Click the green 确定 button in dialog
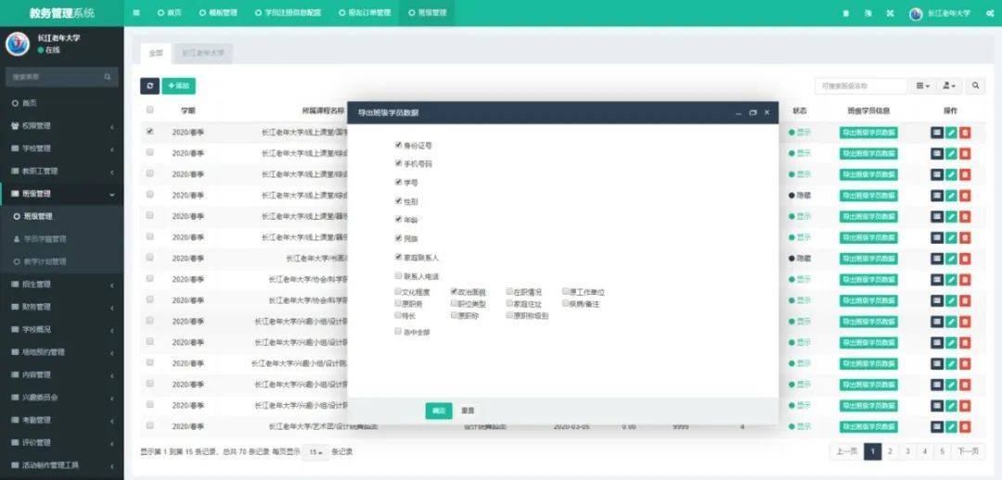1002x480 pixels. click(438, 411)
